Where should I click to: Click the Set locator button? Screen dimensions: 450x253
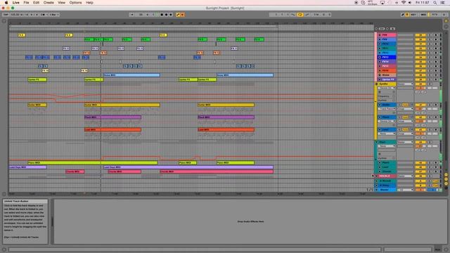tap(382, 29)
